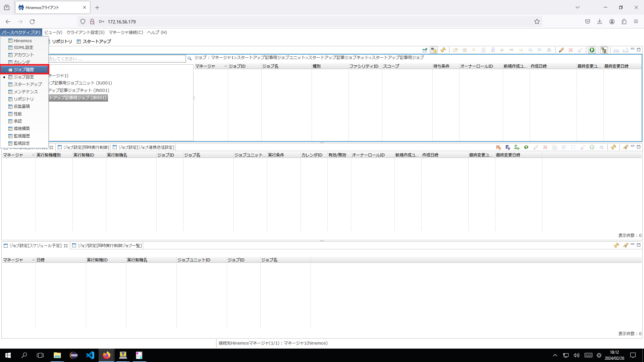
Task: Click the create file check F icon
Action: pyautogui.click(x=508, y=147)
